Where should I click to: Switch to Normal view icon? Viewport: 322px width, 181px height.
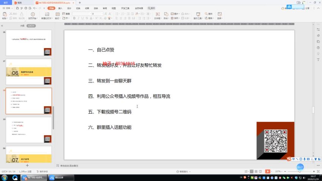click(x=252, y=172)
